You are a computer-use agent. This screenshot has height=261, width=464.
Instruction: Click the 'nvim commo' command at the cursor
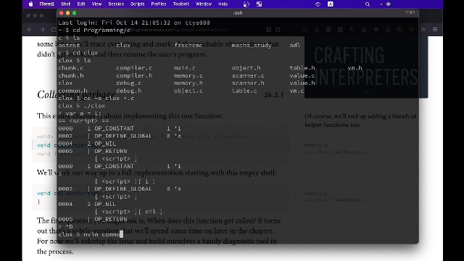coord(101,234)
